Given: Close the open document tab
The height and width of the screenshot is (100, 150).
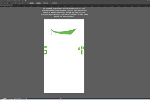Looking at the screenshot, I should 12,5.
